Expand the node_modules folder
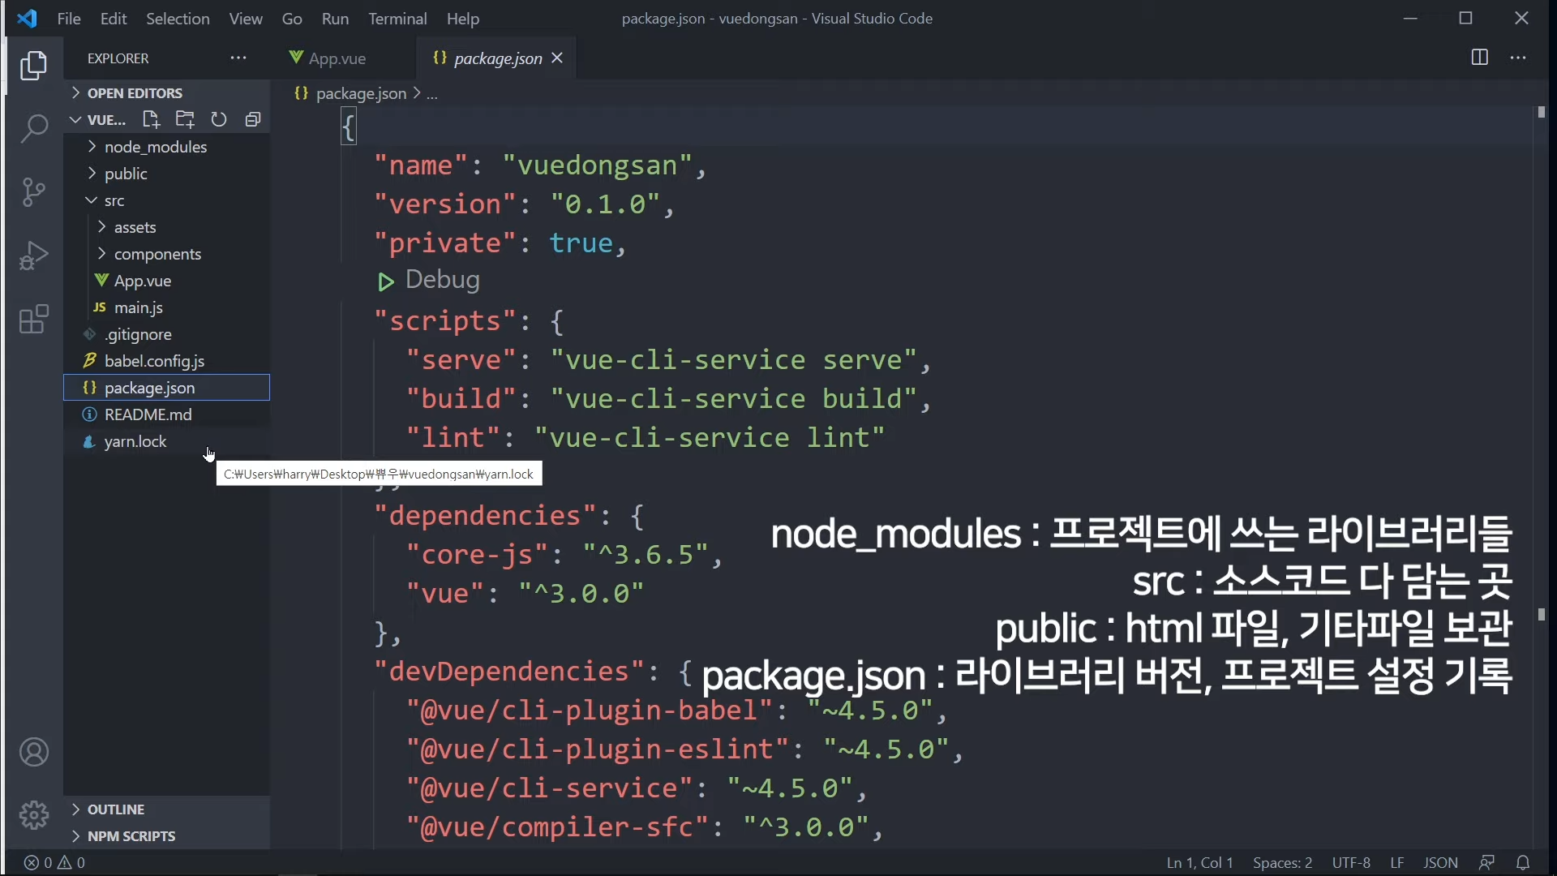The image size is (1557, 876). point(155,147)
